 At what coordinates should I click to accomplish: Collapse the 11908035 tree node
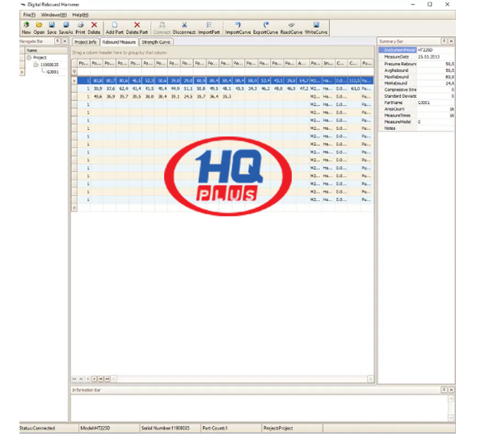(x=36, y=65)
